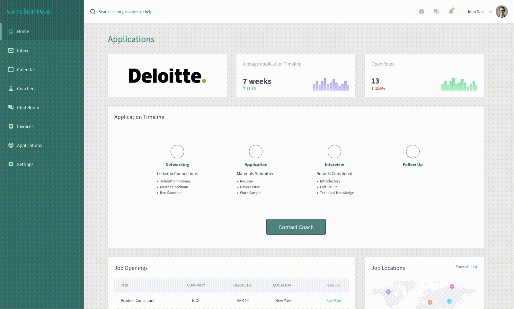Viewport: 514px width, 309px height.
Task: Click the Applications lifebuoy icon in the sidebar
Action: click(11, 145)
